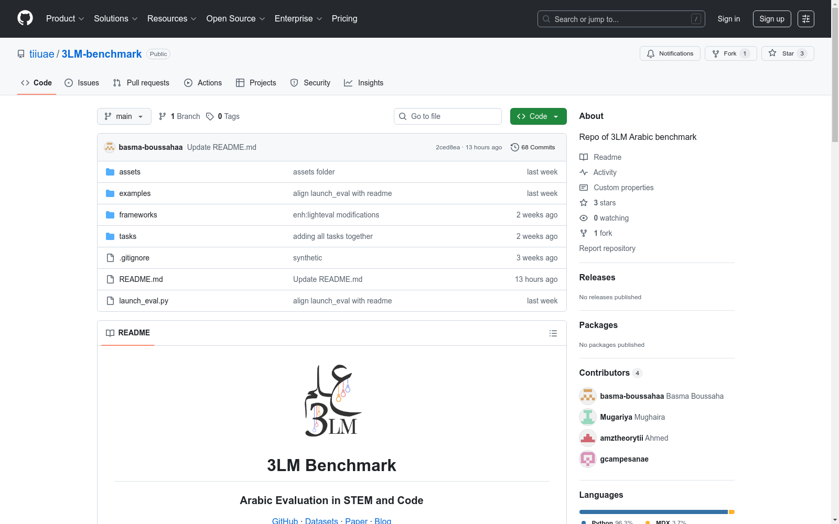
Task: Open the Pricing link
Action: pos(345,19)
